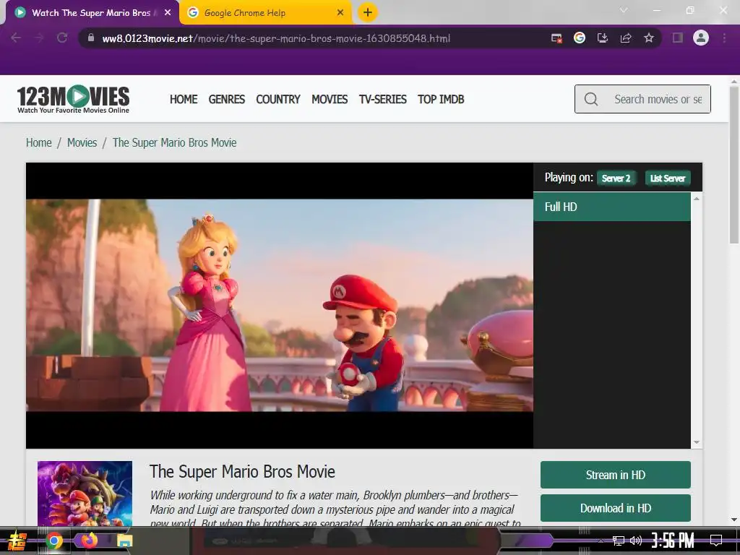Viewport: 740px width, 555px height.
Task: Click the pop-up blocked icon in address bar
Action: coord(557,38)
